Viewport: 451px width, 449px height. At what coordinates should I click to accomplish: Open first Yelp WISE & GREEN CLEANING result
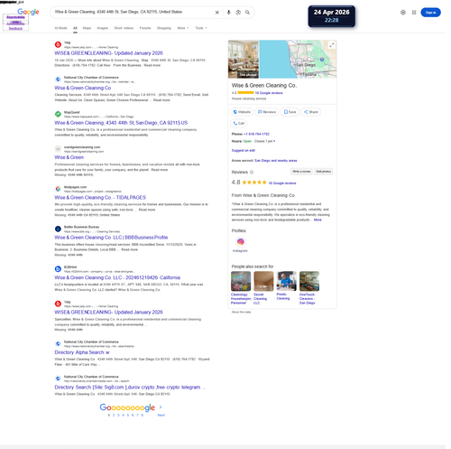(x=108, y=53)
